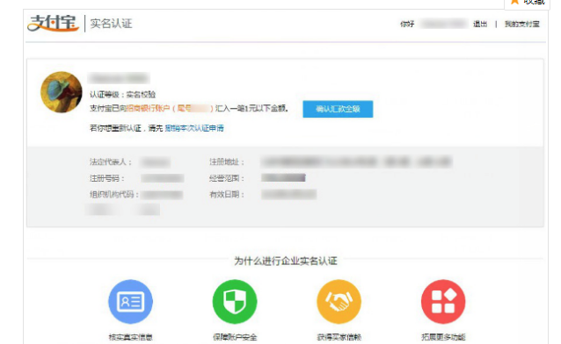Click the orange handshake 获得买家信赖 icon

[339, 302]
